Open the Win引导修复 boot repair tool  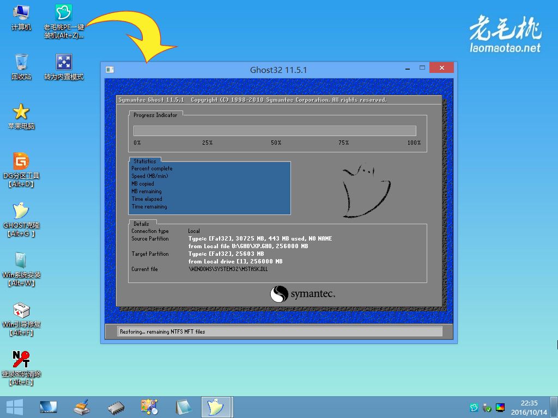[x=21, y=310]
